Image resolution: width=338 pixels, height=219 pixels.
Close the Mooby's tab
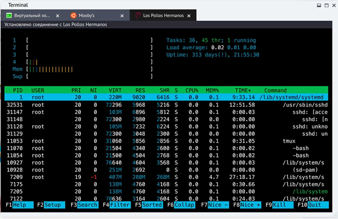pyautogui.click(x=122, y=16)
